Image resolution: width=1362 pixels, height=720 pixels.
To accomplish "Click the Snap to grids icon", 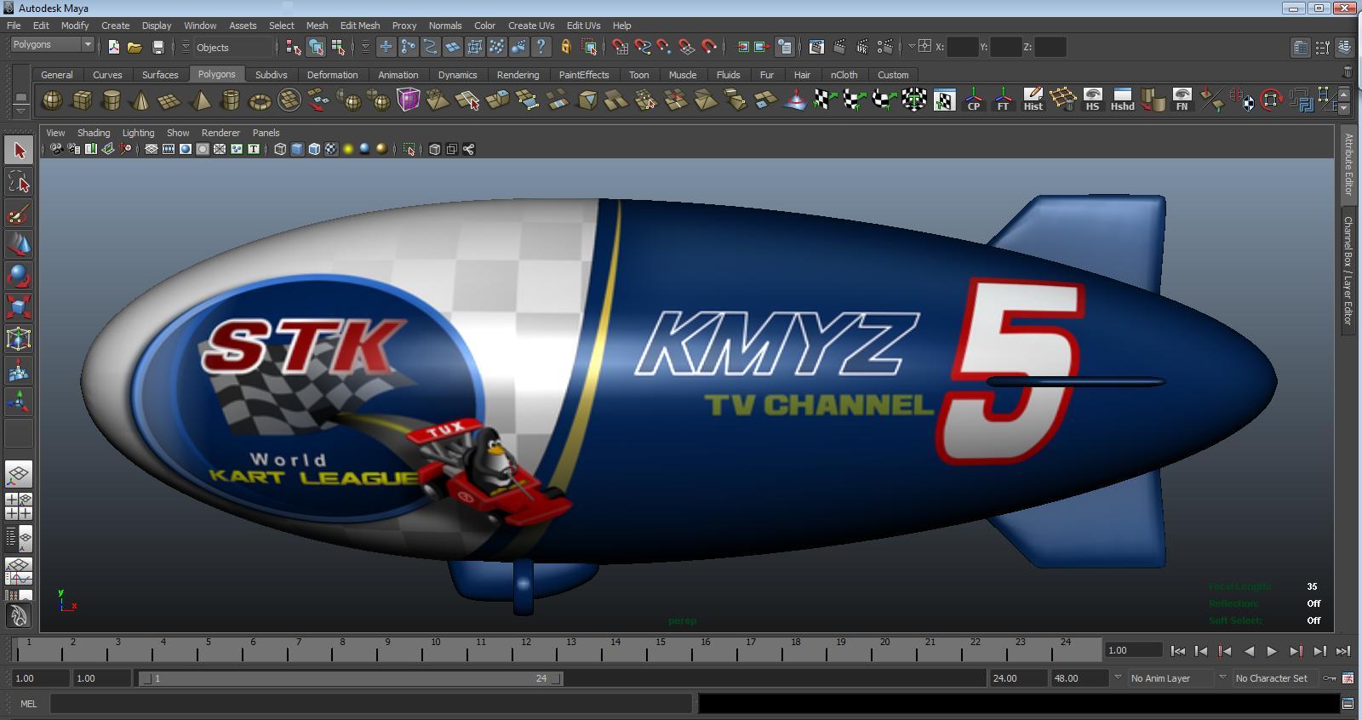I will [x=621, y=48].
